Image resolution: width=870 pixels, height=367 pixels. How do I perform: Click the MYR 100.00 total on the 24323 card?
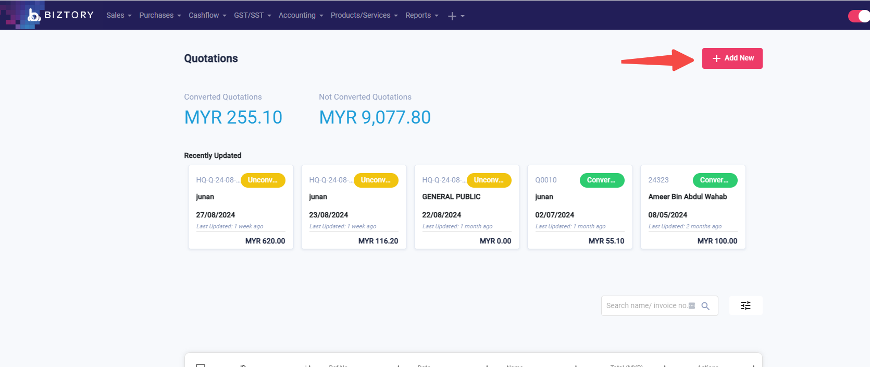click(717, 241)
